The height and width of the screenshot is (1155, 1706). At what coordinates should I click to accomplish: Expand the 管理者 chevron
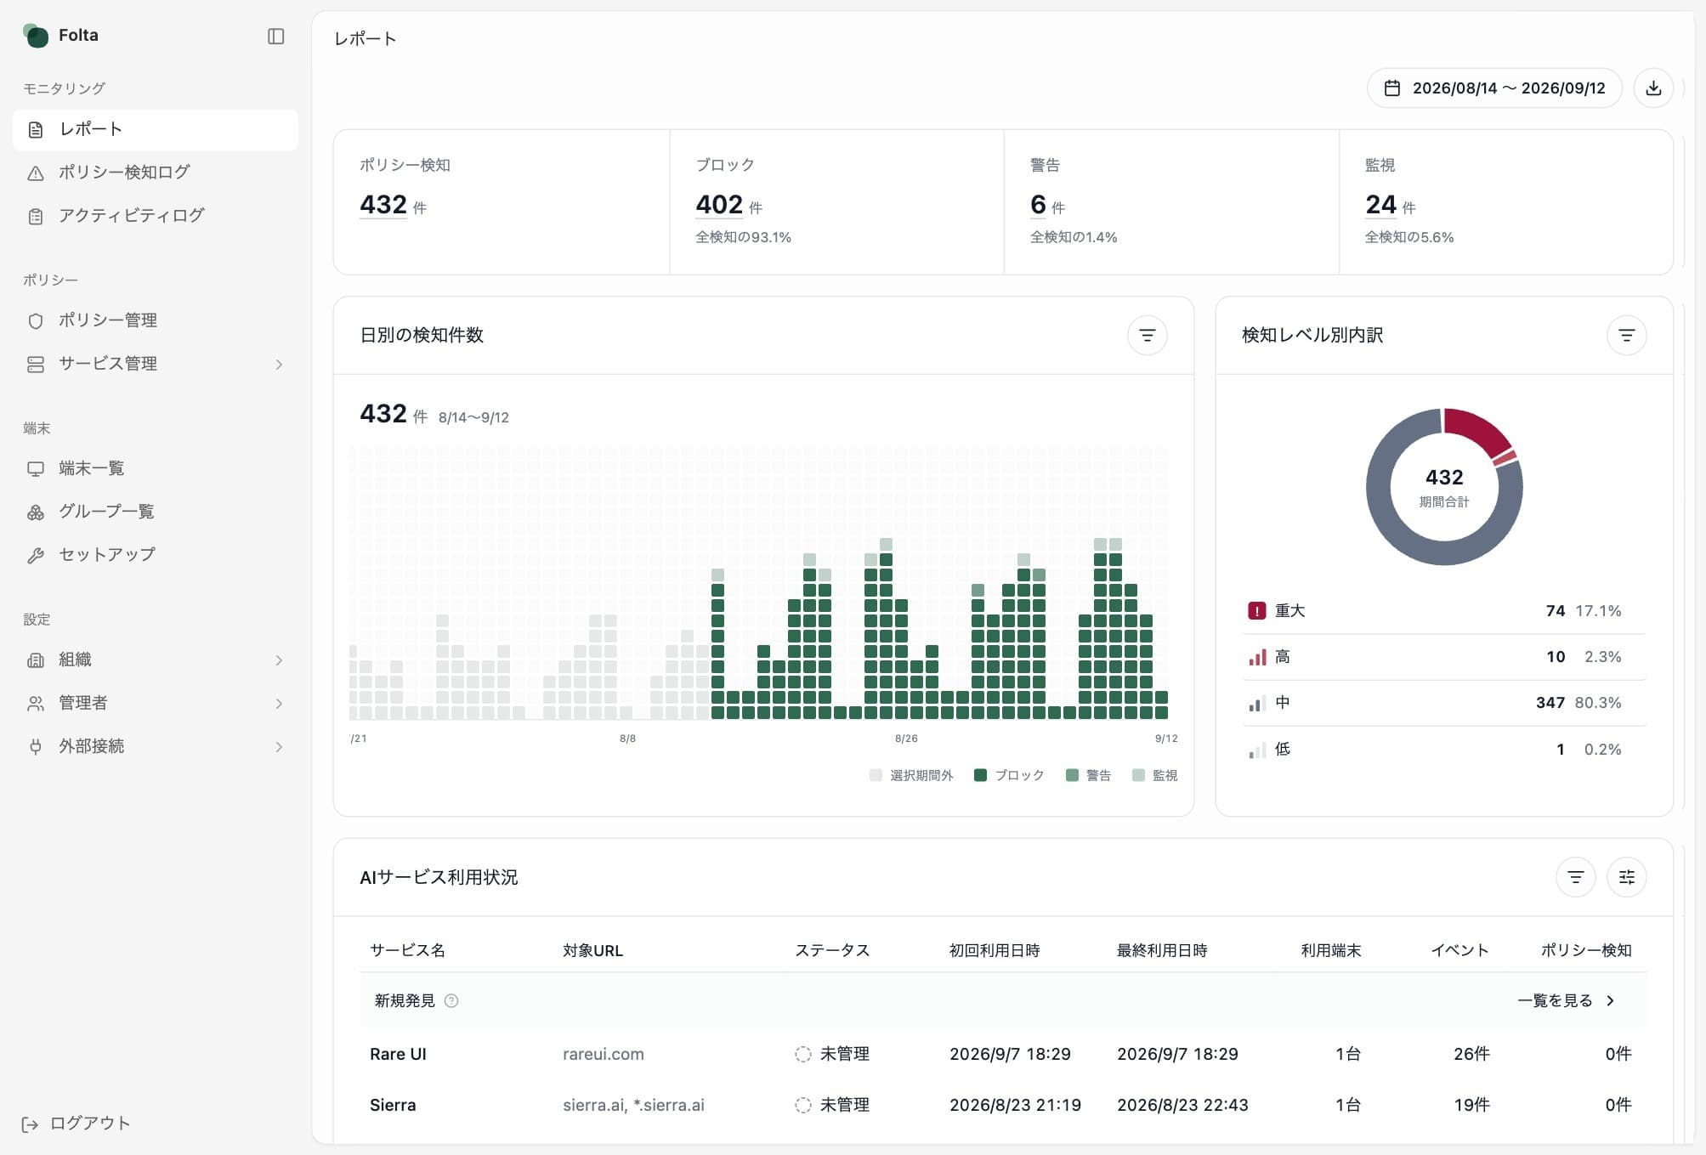279,704
